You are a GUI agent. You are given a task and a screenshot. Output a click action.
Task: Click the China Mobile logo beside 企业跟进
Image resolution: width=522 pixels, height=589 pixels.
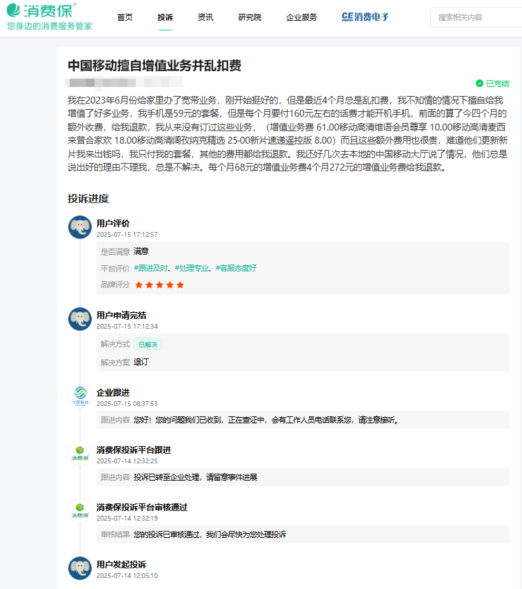80,396
